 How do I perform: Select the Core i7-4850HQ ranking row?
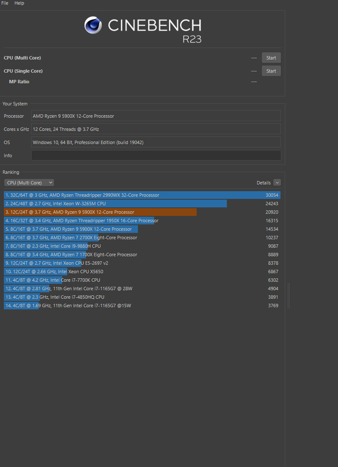(x=142, y=297)
